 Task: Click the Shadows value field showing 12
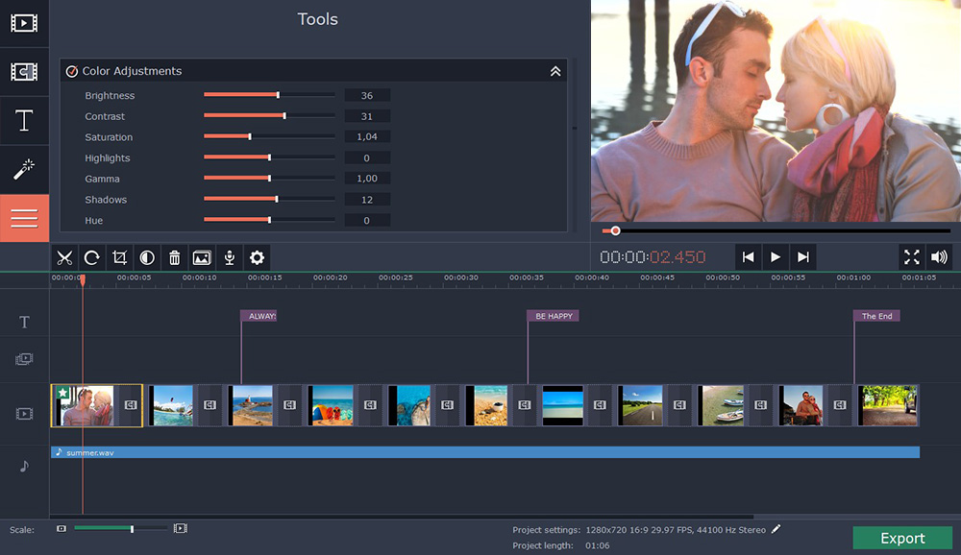367,200
